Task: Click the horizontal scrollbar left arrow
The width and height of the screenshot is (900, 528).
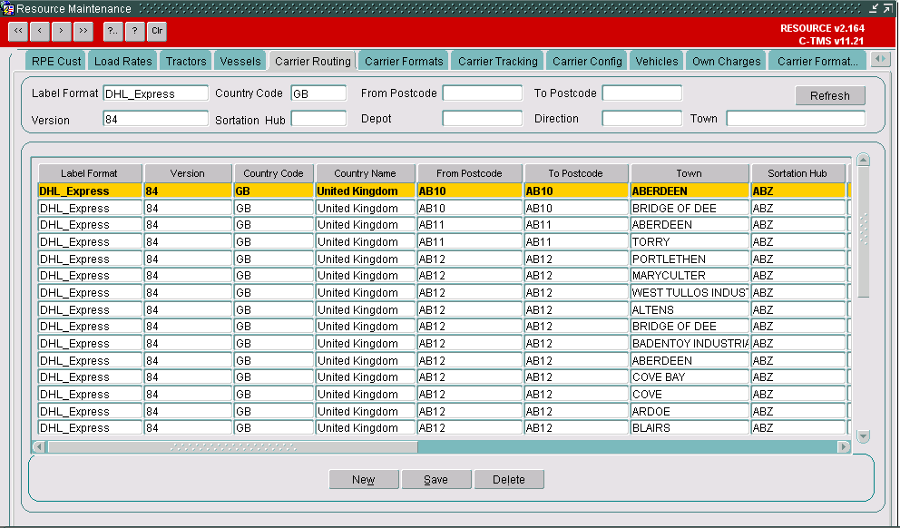Action: click(x=39, y=446)
